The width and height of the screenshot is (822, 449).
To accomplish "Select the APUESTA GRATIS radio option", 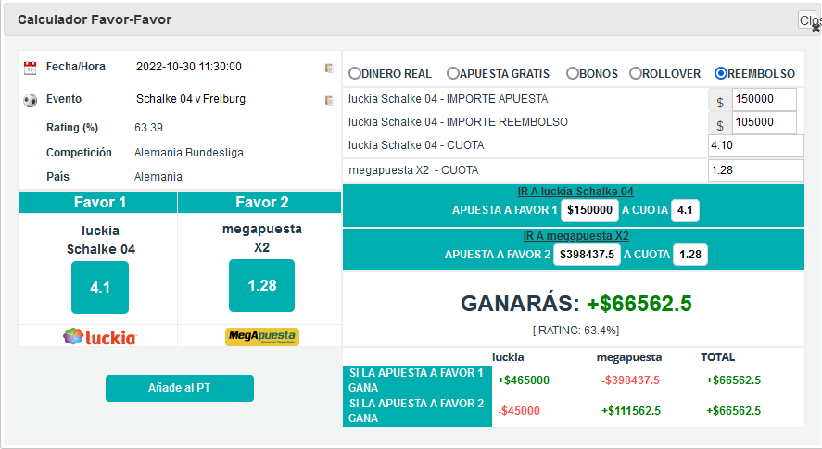I will [x=453, y=73].
